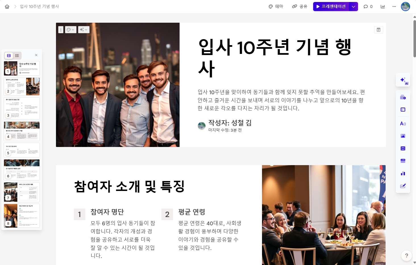Expand the card AI edit dropdown
Screen dimensions: 416x265
(84, 30)
